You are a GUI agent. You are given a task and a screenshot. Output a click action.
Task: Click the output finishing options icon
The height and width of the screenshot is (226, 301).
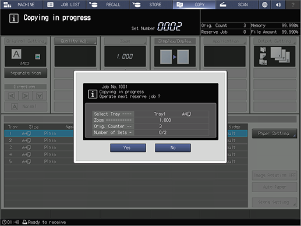[263, 56]
